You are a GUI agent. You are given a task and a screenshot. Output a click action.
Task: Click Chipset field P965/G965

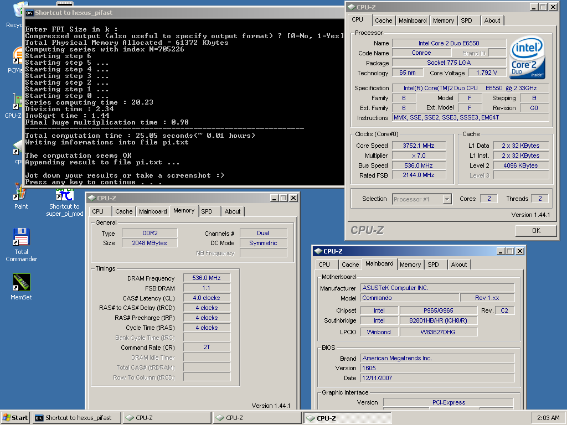tap(439, 310)
